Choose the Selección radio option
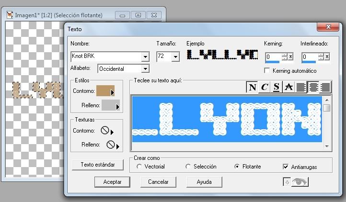Viewport: 346px width, 202px height. pyautogui.click(x=188, y=167)
